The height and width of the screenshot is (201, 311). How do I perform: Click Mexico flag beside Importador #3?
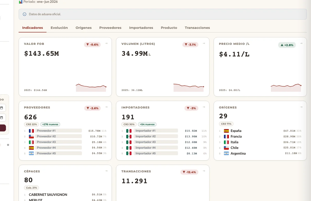[129, 142]
